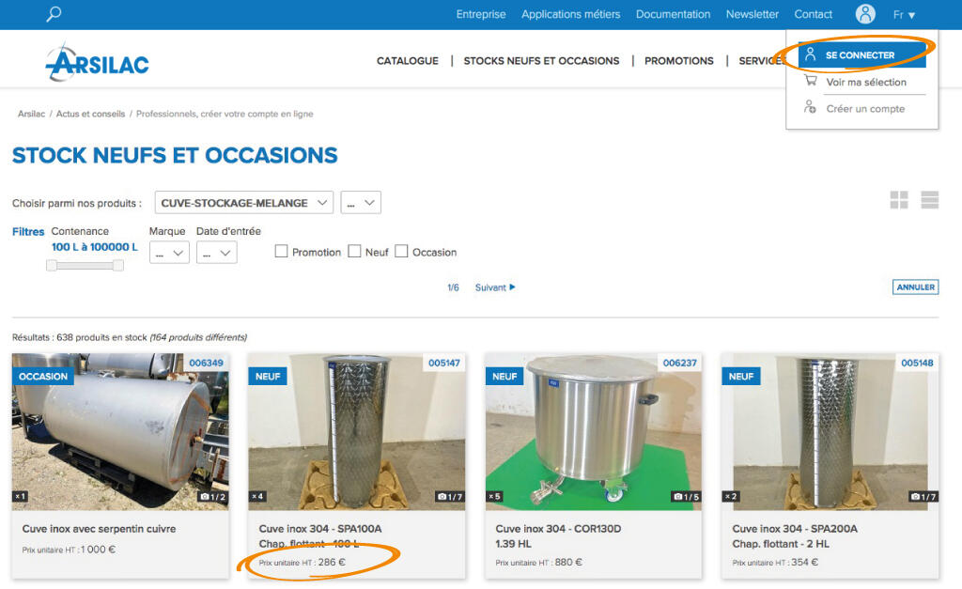The image size is (962, 589).
Task: Open the PROMOTIONS menu
Action: [x=678, y=61]
